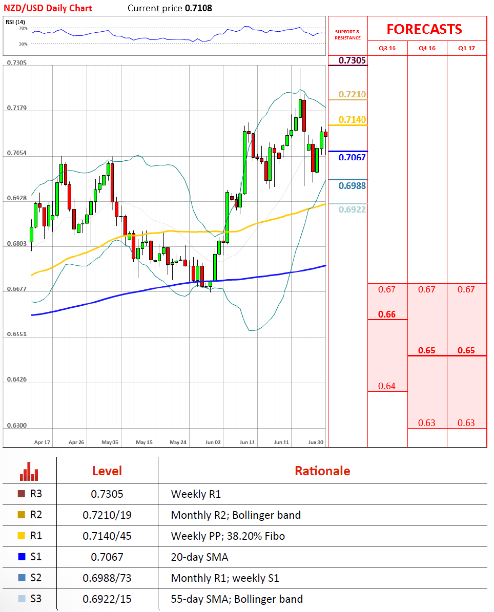This screenshot has width=494, height=612.
Task: Click the May 24 date axis label
Action: [178, 442]
